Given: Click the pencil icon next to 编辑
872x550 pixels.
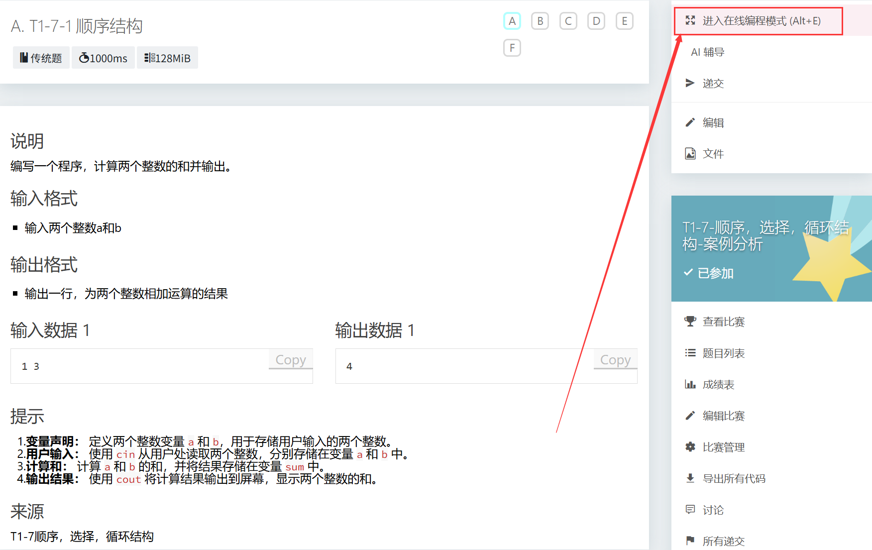Looking at the screenshot, I should 690,122.
